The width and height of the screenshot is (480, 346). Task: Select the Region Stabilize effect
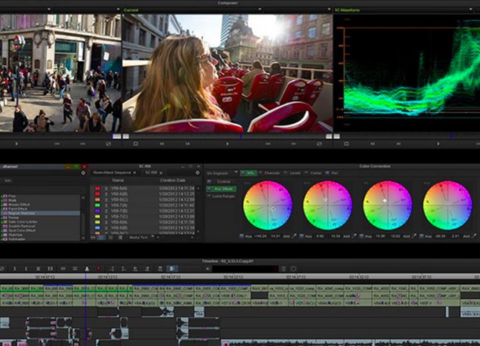(x=41, y=213)
